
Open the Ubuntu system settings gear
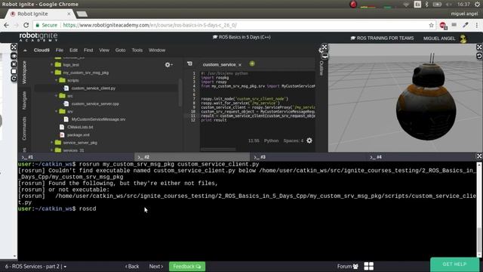click(477, 5)
